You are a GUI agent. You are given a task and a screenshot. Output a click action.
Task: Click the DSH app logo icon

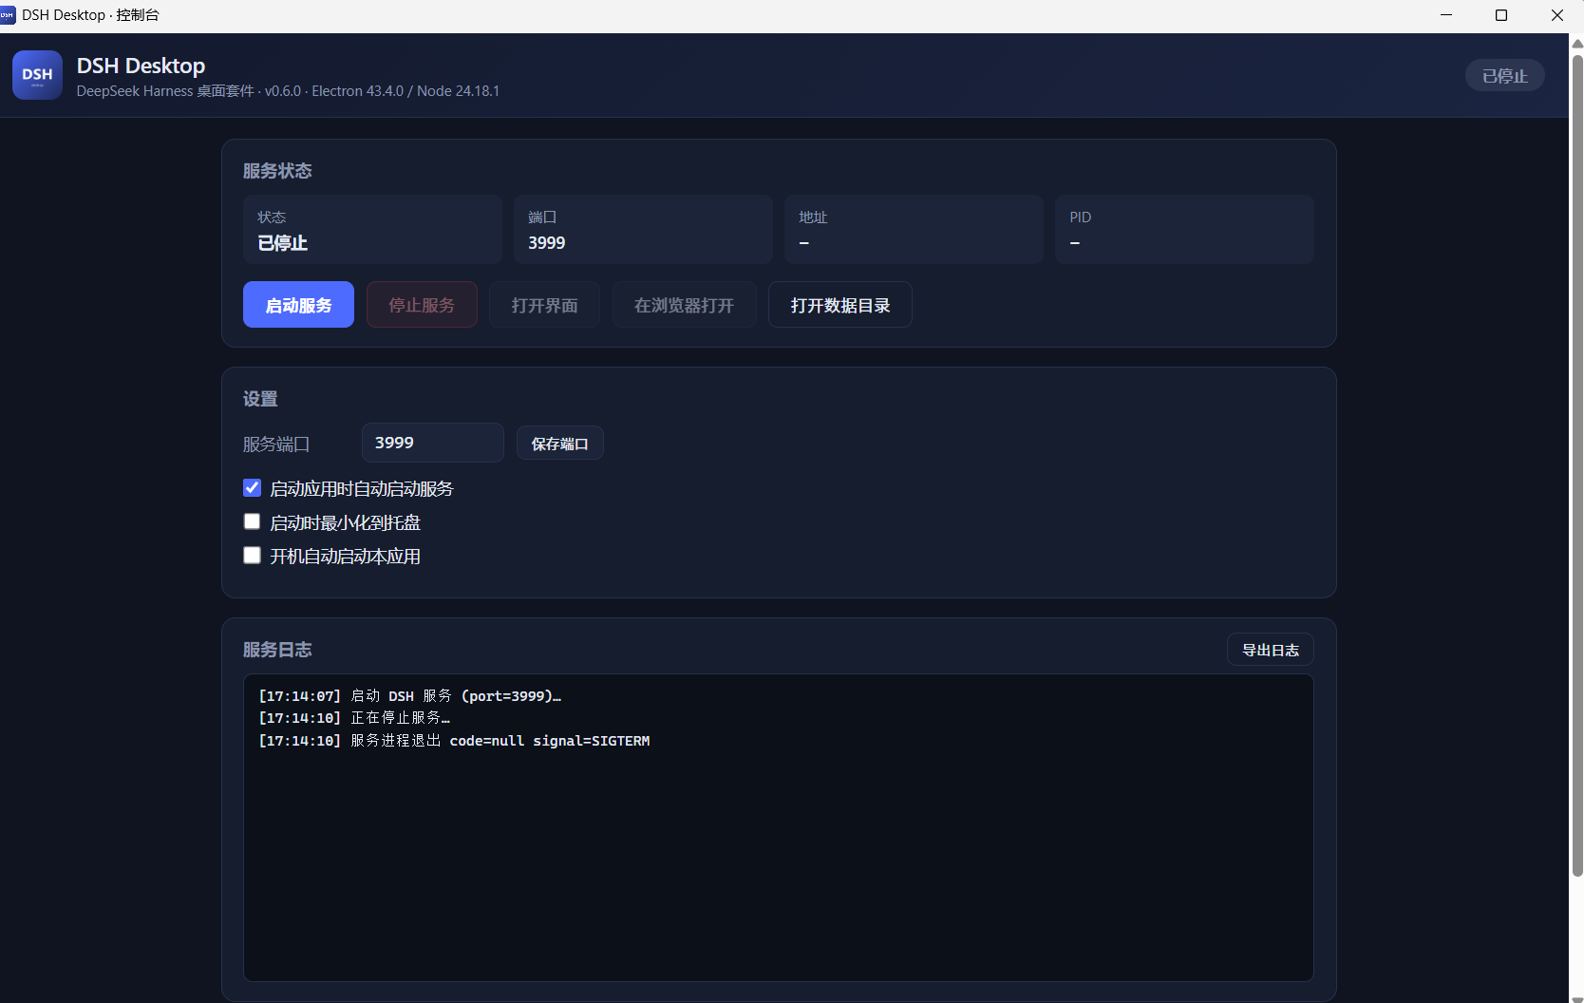coord(37,75)
